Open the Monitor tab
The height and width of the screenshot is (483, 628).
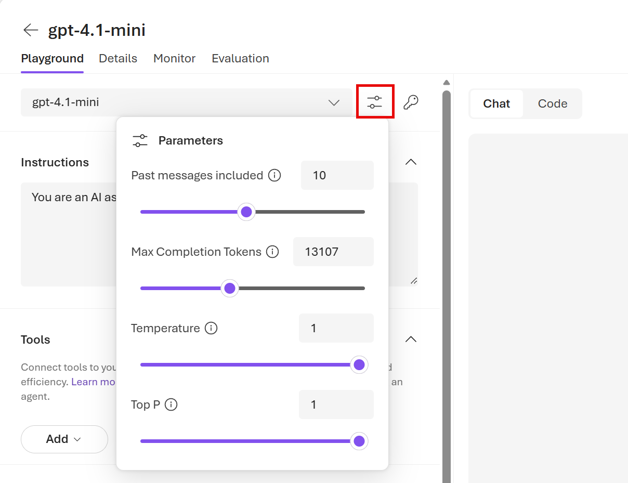tap(174, 58)
